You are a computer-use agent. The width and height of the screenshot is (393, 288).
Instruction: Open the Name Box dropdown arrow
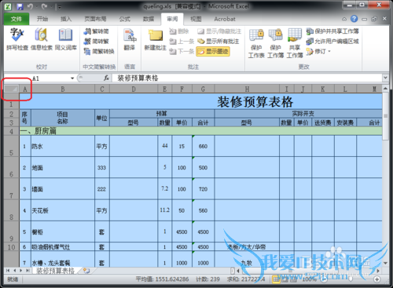coord(72,78)
